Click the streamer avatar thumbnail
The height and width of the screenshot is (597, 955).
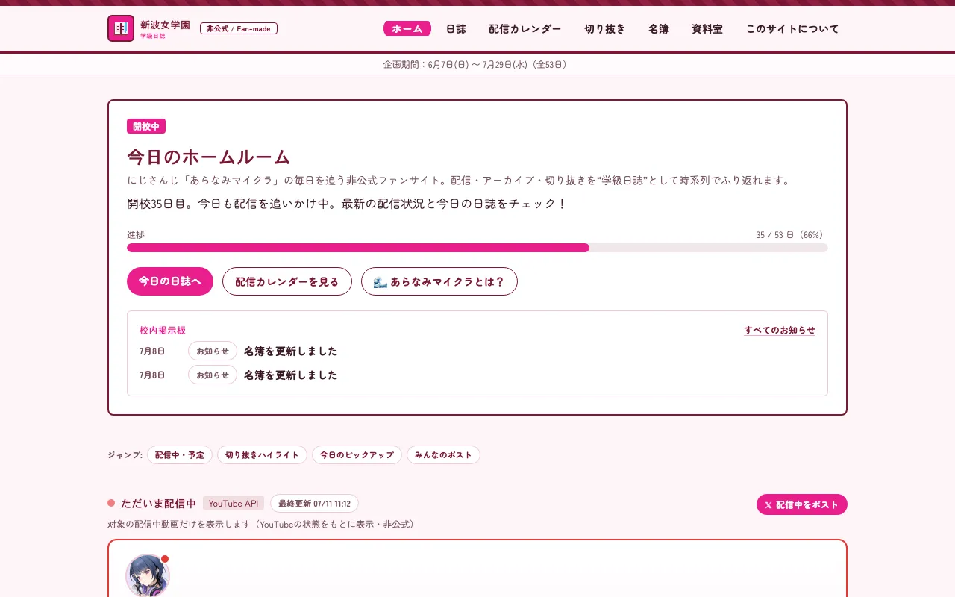point(148,575)
